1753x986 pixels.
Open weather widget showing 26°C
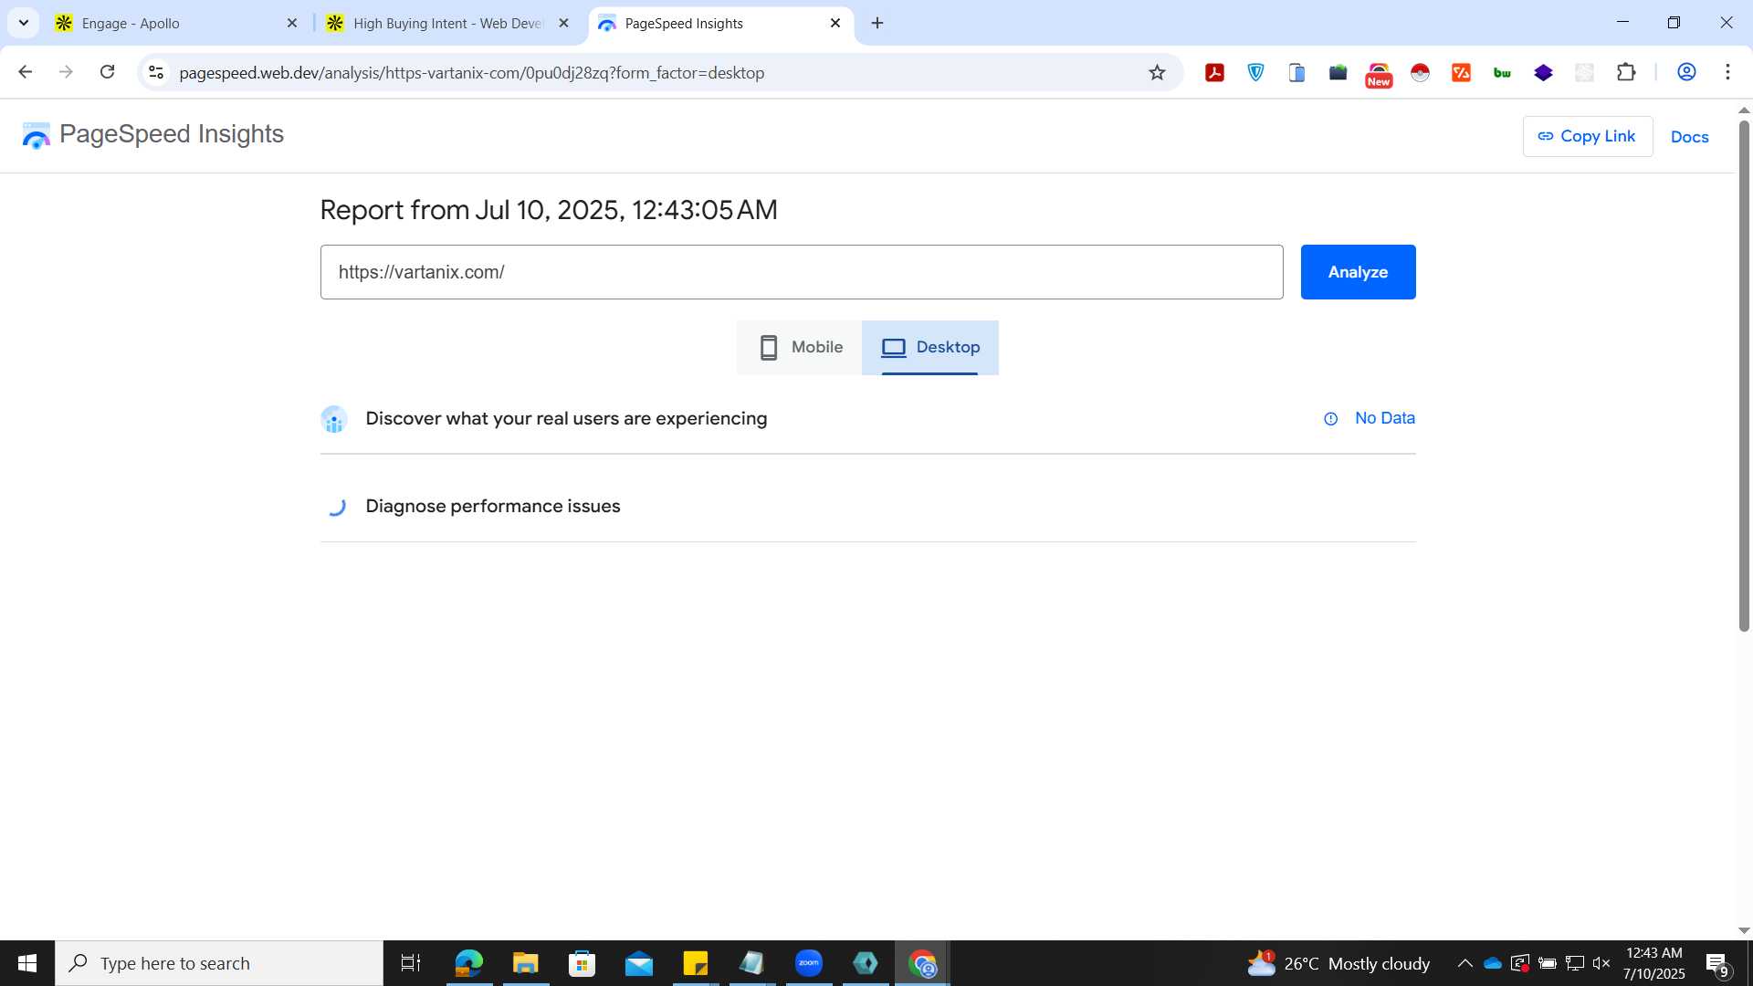(1338, 963)
